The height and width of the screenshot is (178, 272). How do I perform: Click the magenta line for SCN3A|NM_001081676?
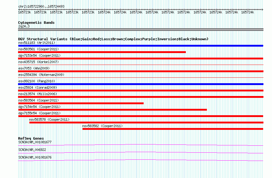141,160
